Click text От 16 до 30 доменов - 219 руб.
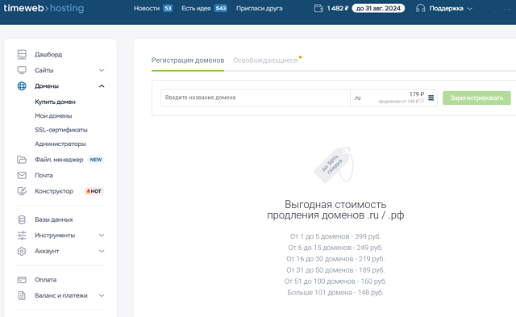 335,259
